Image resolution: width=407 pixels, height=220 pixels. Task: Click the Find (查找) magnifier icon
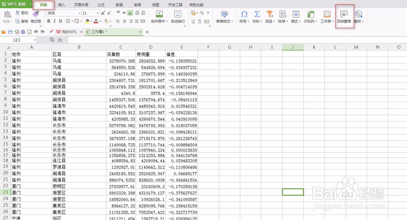pyautogui.click(x=359, y=14)
